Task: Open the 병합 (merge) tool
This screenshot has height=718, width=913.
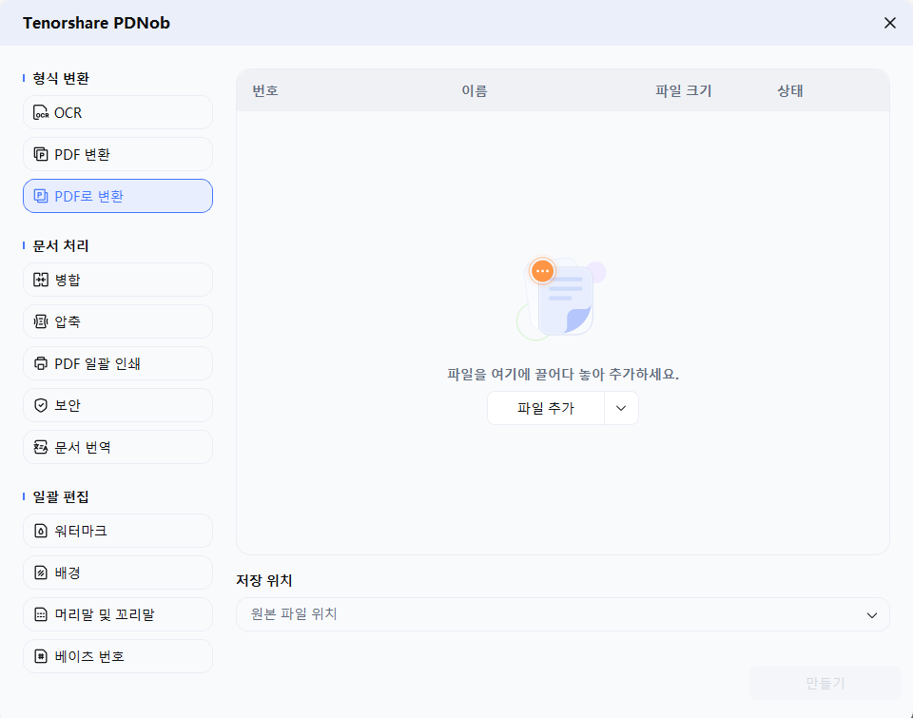Action: (x=118, y=280)
